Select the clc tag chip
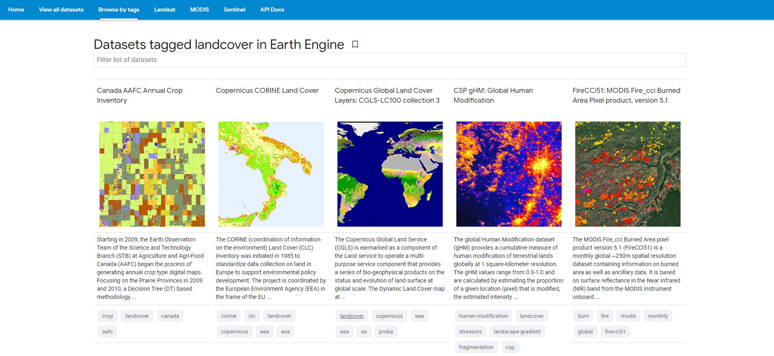 pyautogui.click(x=252, y=316)
